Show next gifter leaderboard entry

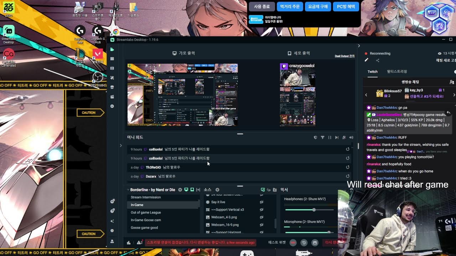click(x=454, y=95)
